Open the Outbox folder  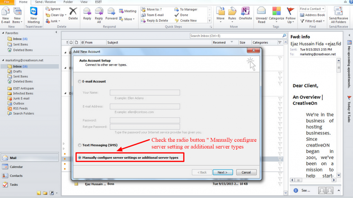19,103
